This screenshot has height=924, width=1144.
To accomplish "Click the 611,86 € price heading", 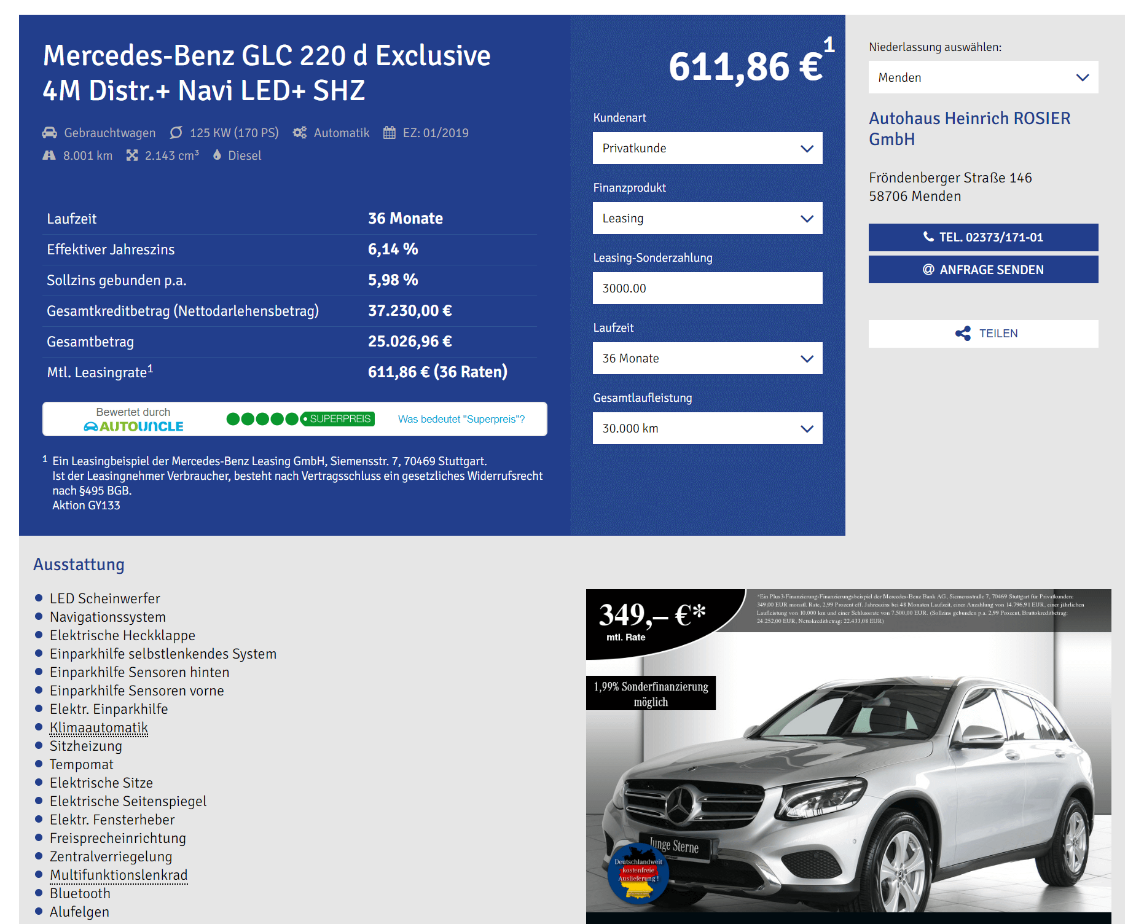I will click(745, 66).
